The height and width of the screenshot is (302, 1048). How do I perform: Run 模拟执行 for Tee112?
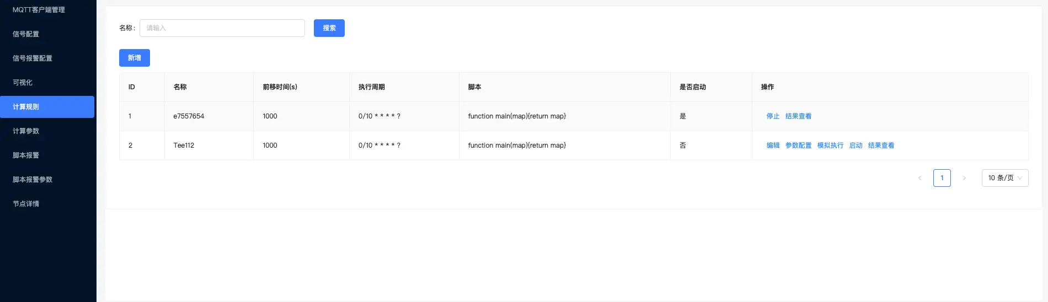830,145
